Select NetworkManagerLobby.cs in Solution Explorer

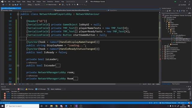[182, 39]
